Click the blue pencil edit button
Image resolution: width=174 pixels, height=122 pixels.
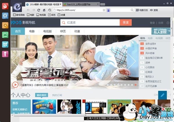(x=162, y=95)
